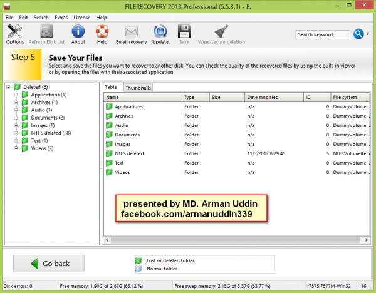Select NTFS deleted (88) in the tree

51,133
